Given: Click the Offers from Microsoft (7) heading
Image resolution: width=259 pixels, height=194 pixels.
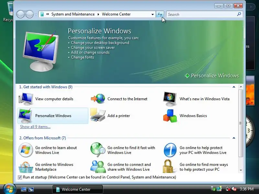Looking at the screenshot, I should (43, 138).
